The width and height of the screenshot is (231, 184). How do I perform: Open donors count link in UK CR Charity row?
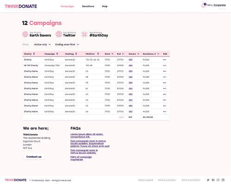pyautogui.click(x=131, y=66)
